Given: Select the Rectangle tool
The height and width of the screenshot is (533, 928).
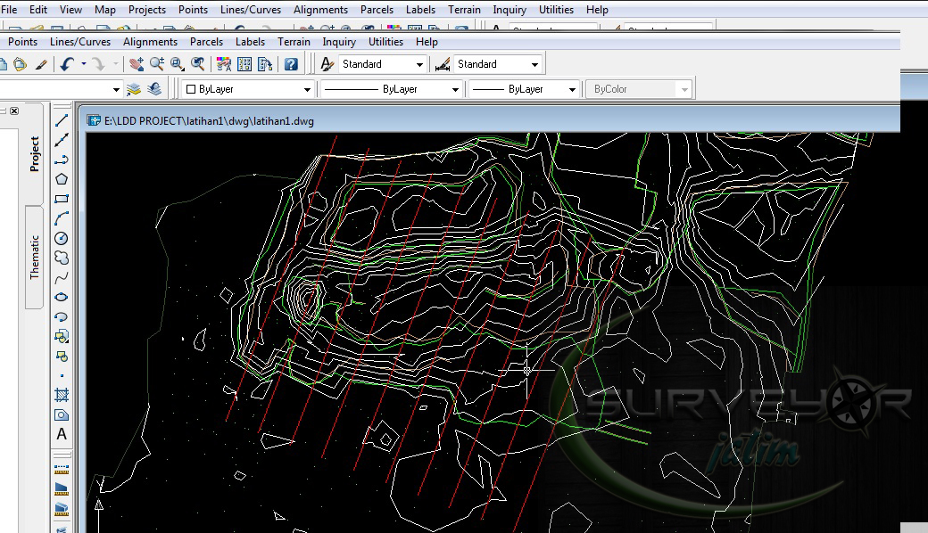Looking at the screenshot, I should pos(61,198).
